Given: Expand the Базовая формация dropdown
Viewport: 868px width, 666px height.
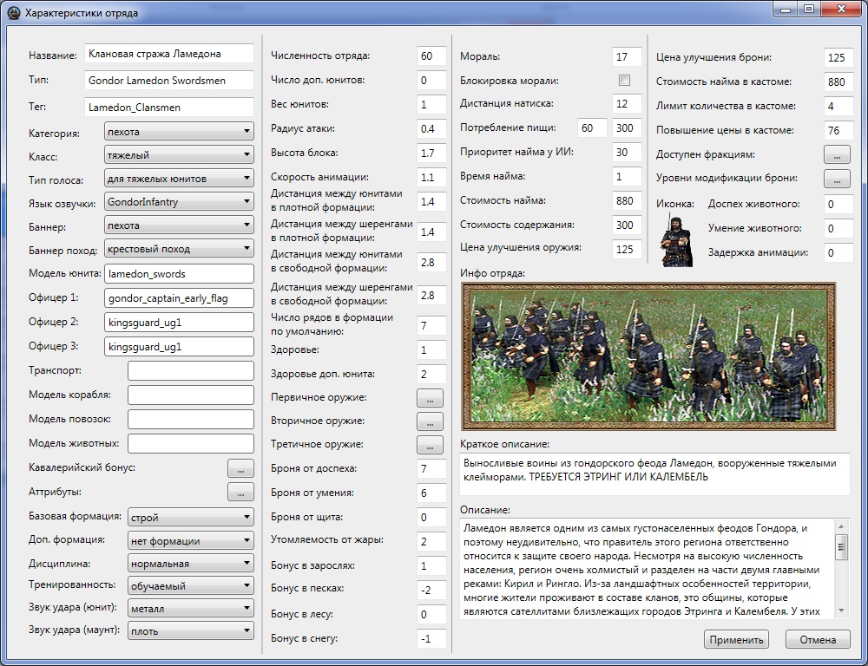Looking at the screenshot, I should coord(190,517).
